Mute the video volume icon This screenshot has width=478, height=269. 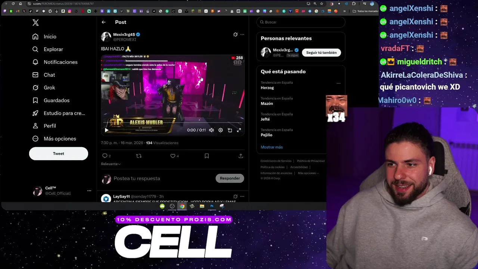(x=211, y=130)
